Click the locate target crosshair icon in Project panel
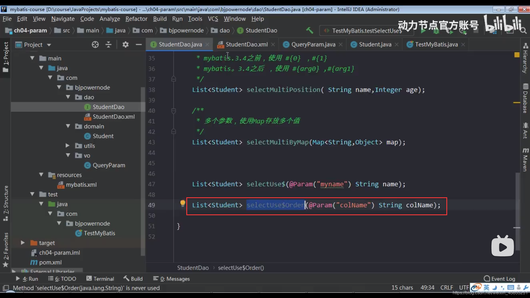 pyautogui.click(x=95, y=44)
